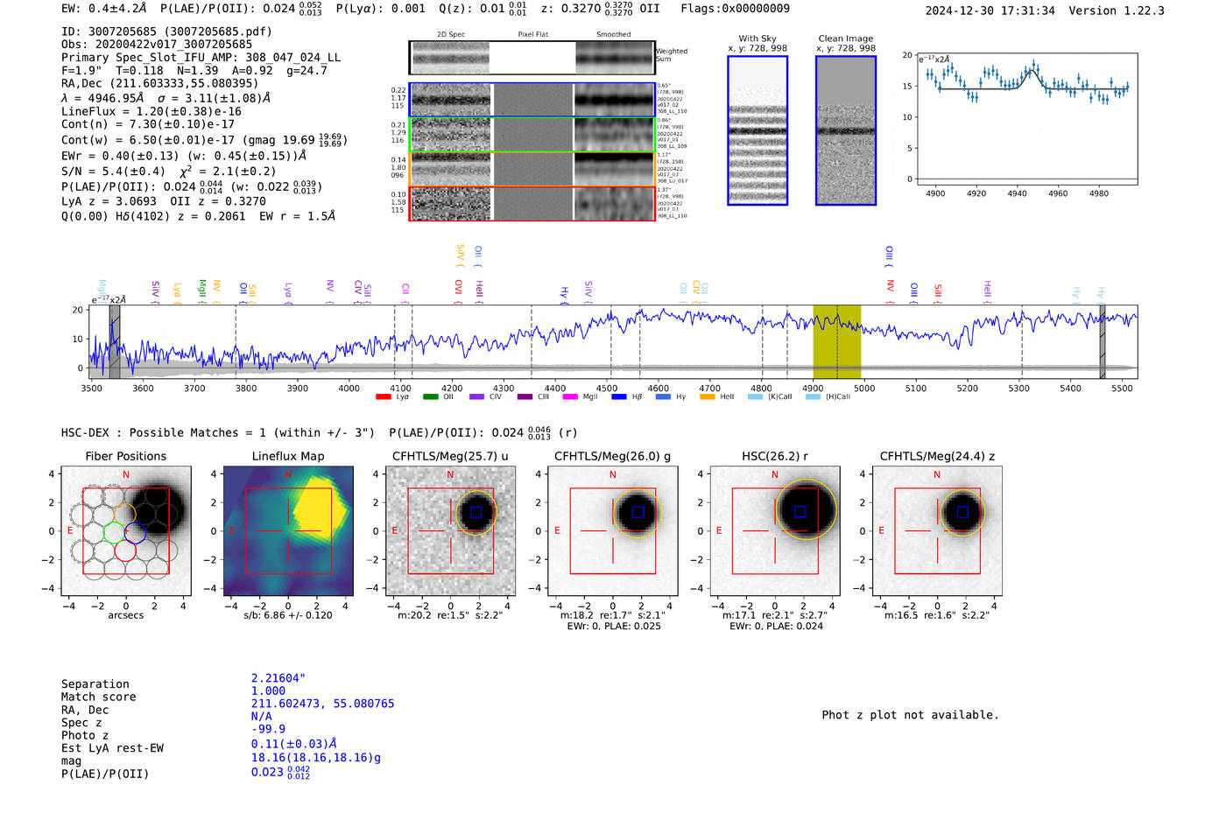Click the red OVI line label
Screen dimensions: 1226x834
click(458, 290)
